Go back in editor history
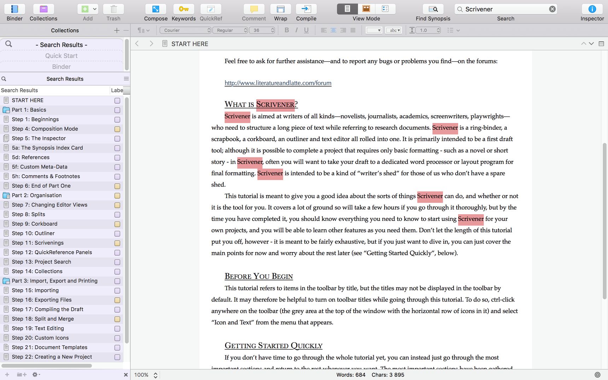Viewport: 608px width, 380px height. pyautogui.click(x=137, y=43)
